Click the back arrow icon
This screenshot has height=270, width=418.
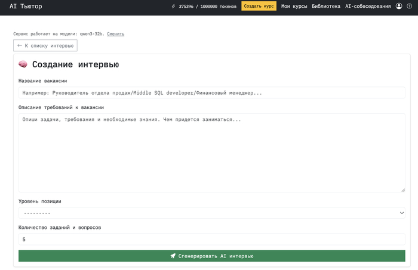tap(20, 45)
